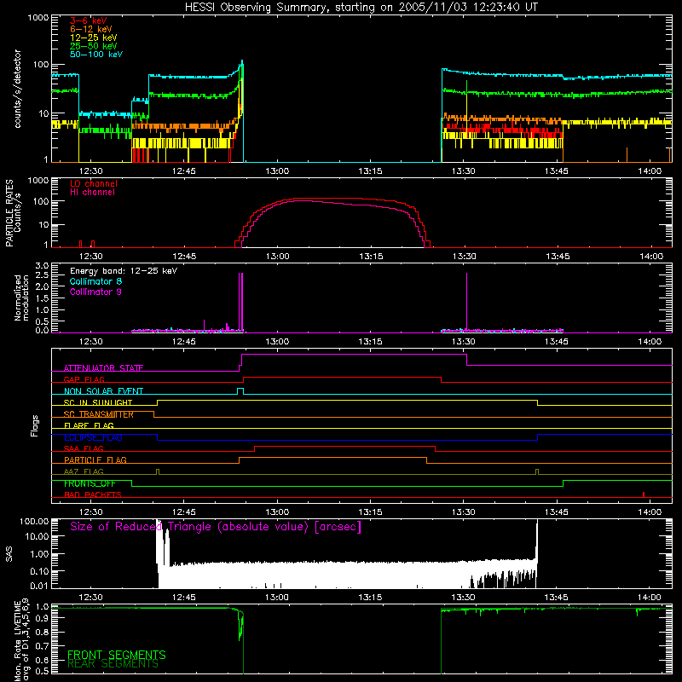Click the SC_TRANSMITTER flag label
Viewport: 682px width, 682px height.
point(99,414)
